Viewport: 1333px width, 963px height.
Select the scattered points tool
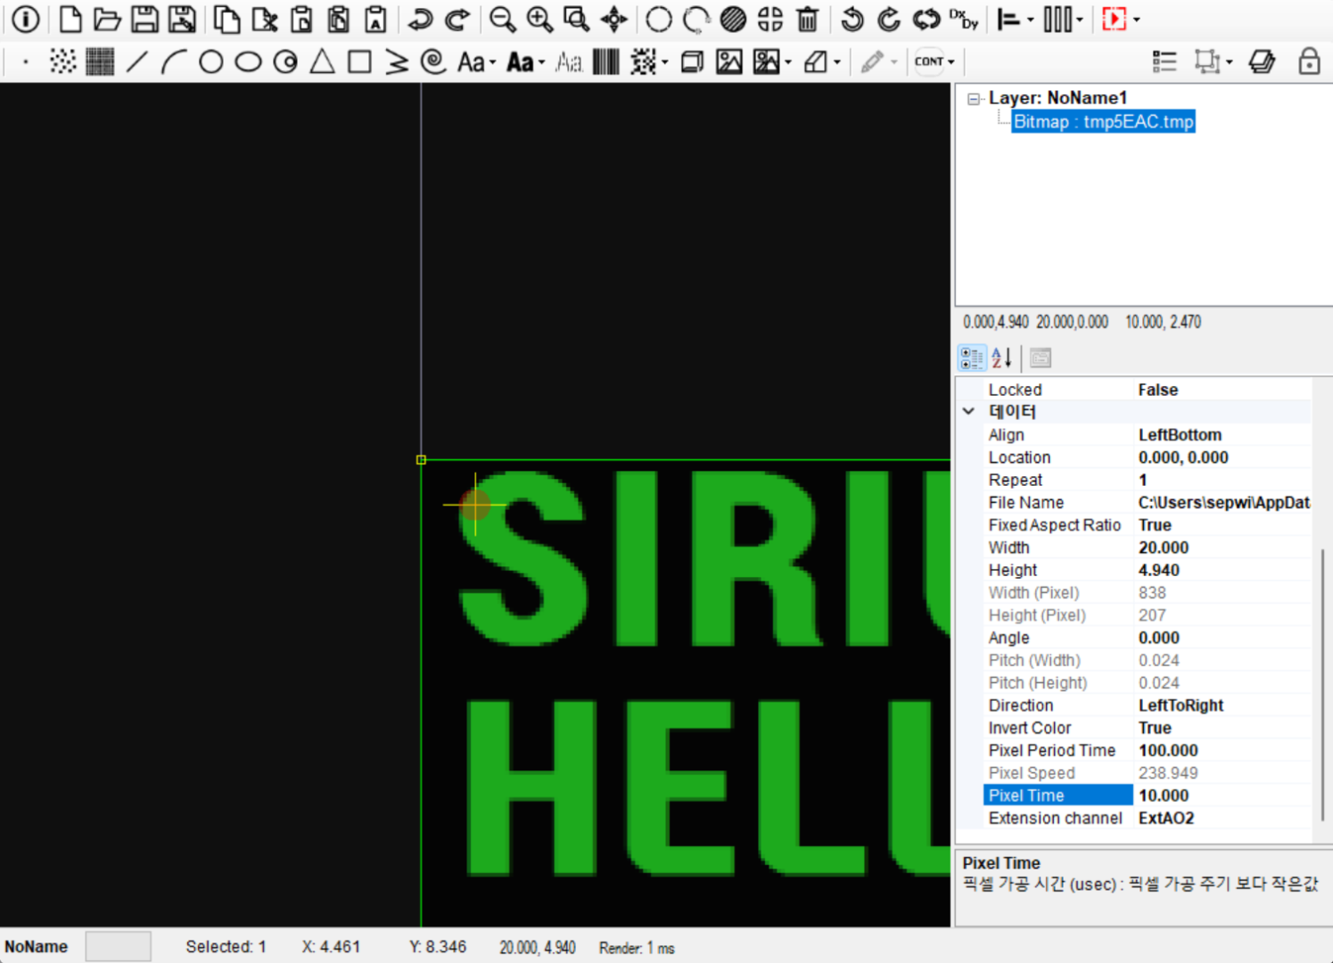point(62,62)
